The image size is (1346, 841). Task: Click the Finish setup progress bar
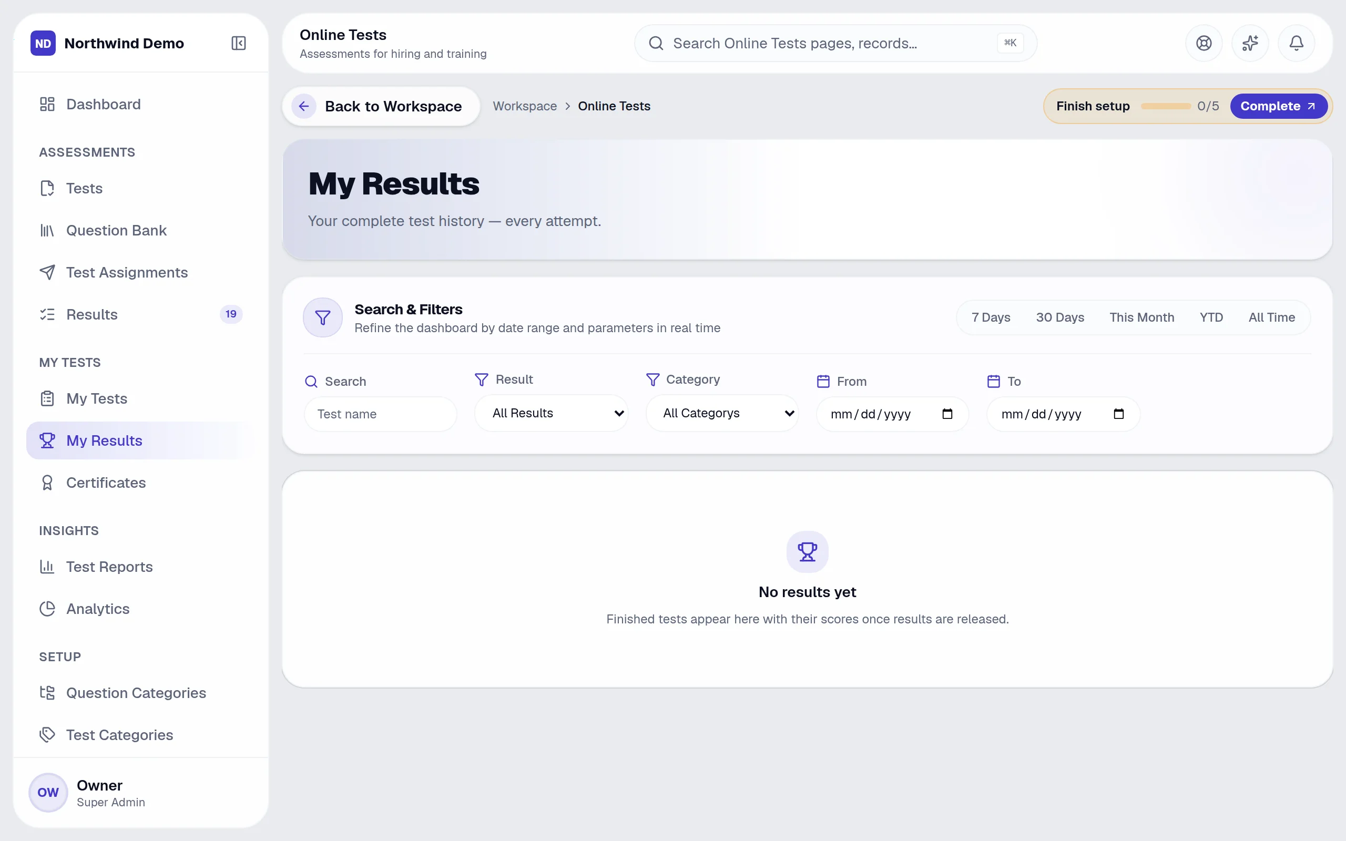click(x=1166, y=106)
